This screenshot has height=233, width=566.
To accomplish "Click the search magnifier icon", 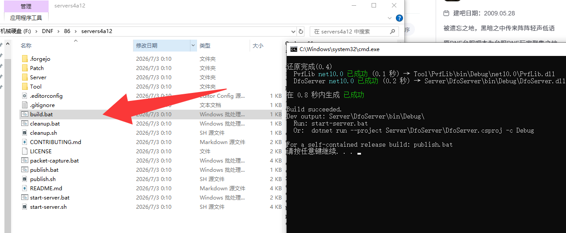I will [392, 31].
